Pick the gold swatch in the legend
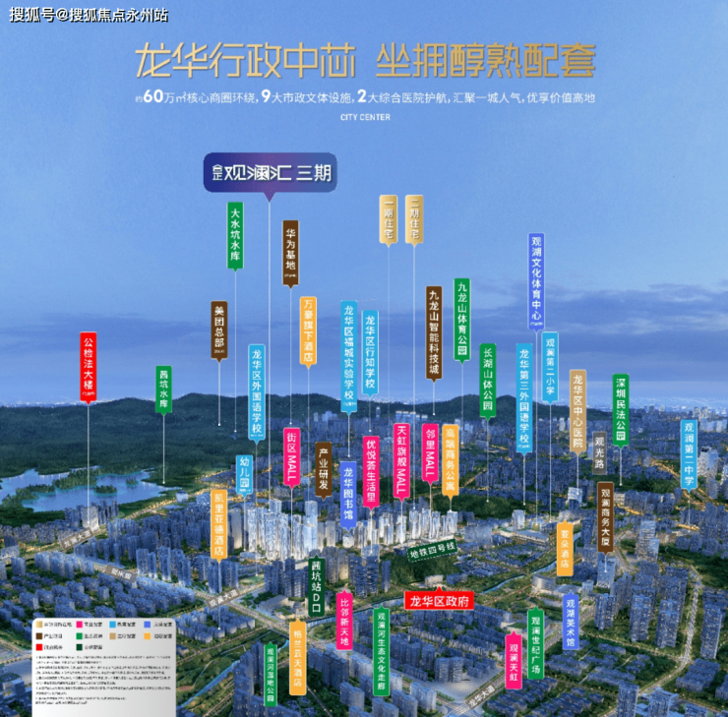This screenshot has width=728, height=717. 39,625
